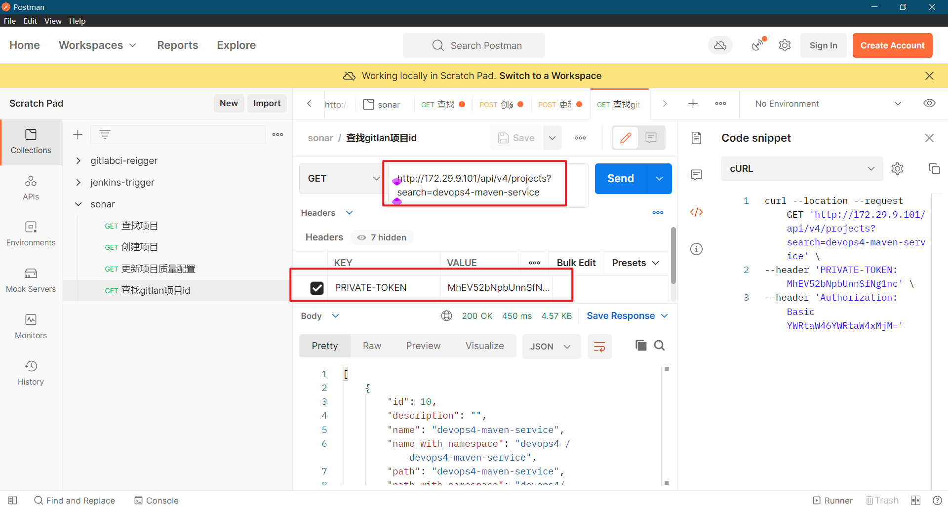Image resolution: width=948 pixels, height=508 pixels.
Task: Click the New button
Action: coord(229,103)
